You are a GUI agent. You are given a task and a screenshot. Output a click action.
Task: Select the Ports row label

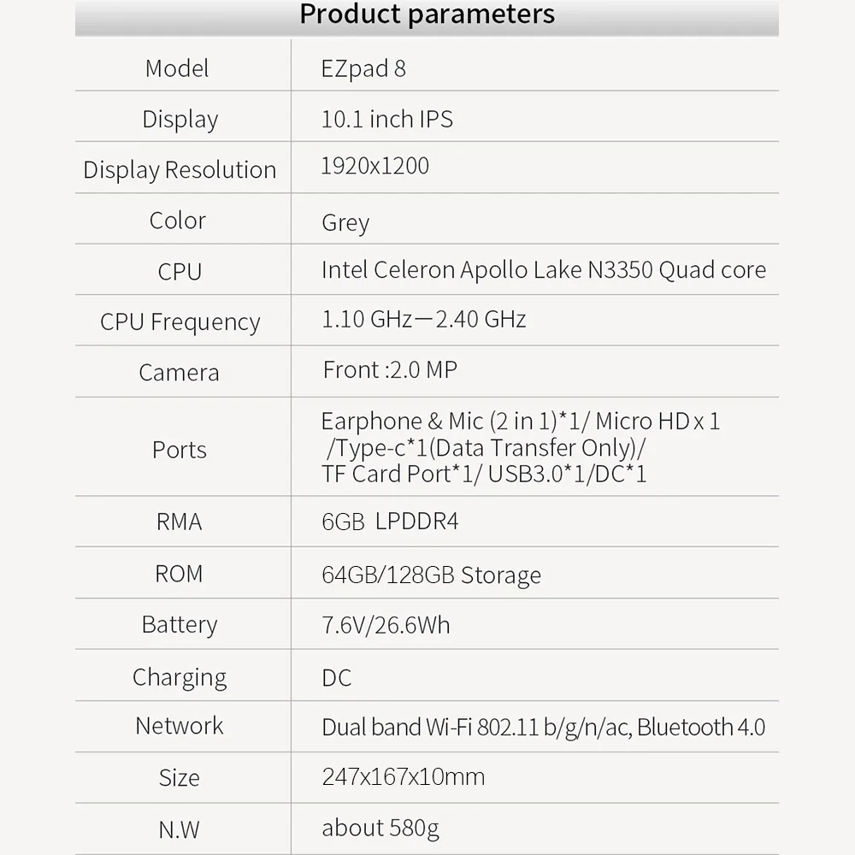(x=180, y=450)
